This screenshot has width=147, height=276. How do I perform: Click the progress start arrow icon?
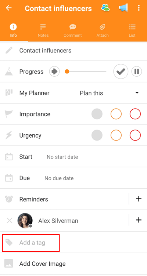[x=54, y=72]
